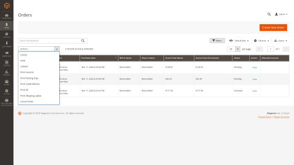
Task: Sort by Status column header
Action: point(241,58)
